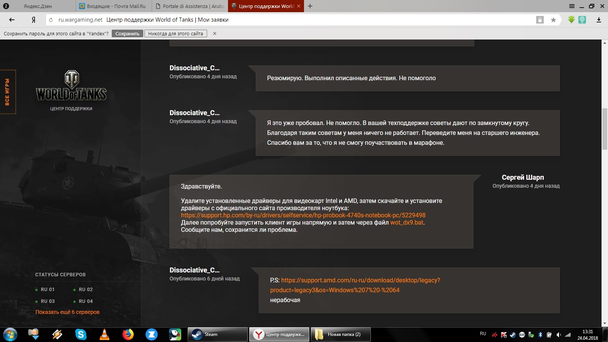Viewport: 608px width, 342px height.
Task: Launch Skype from the taskbar
Action: [x=81, y=334]
